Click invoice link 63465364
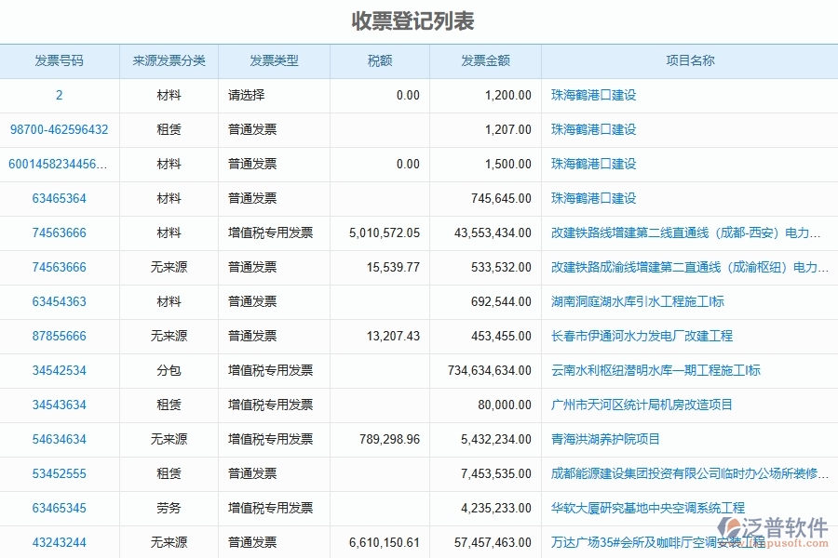This screenshot has height=558, width=838. point(59,198)
